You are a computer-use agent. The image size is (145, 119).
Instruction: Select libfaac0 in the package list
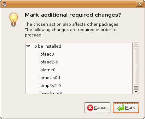(x=79, y=54)
